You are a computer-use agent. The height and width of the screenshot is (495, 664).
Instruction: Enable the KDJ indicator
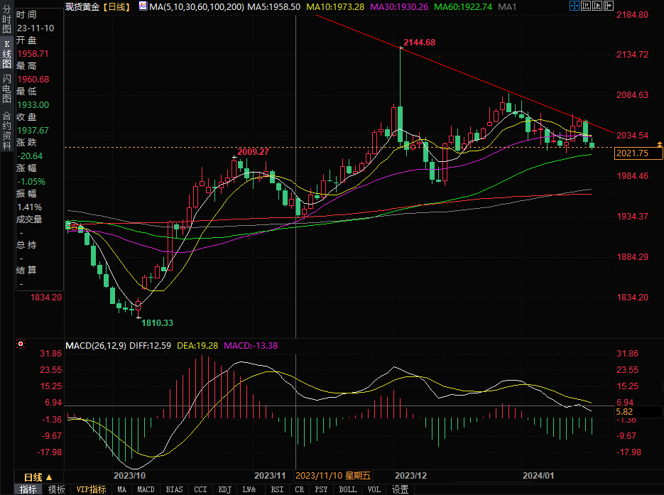(224, 489)
